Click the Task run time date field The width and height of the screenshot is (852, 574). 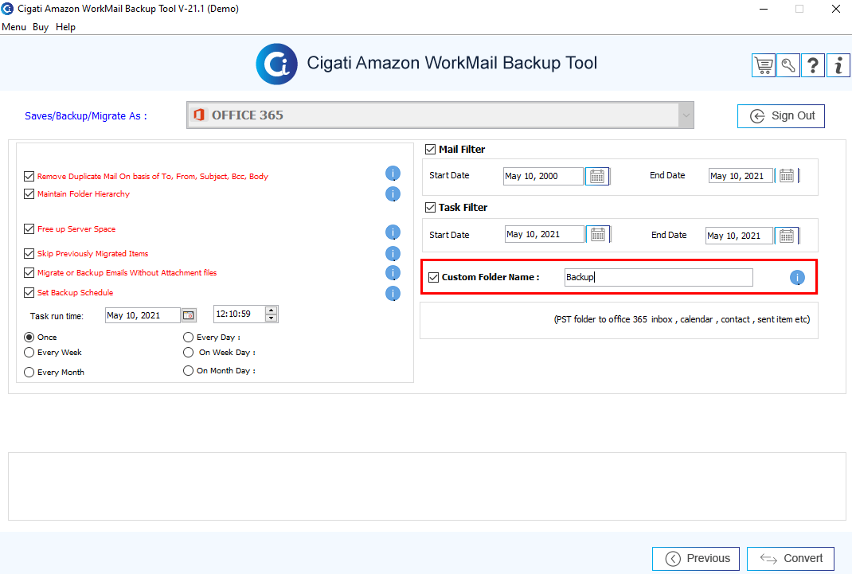click(x=143, y=315)
